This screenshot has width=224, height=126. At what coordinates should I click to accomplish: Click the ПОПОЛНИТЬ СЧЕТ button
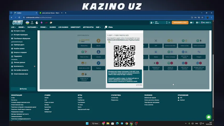point(180,23)
